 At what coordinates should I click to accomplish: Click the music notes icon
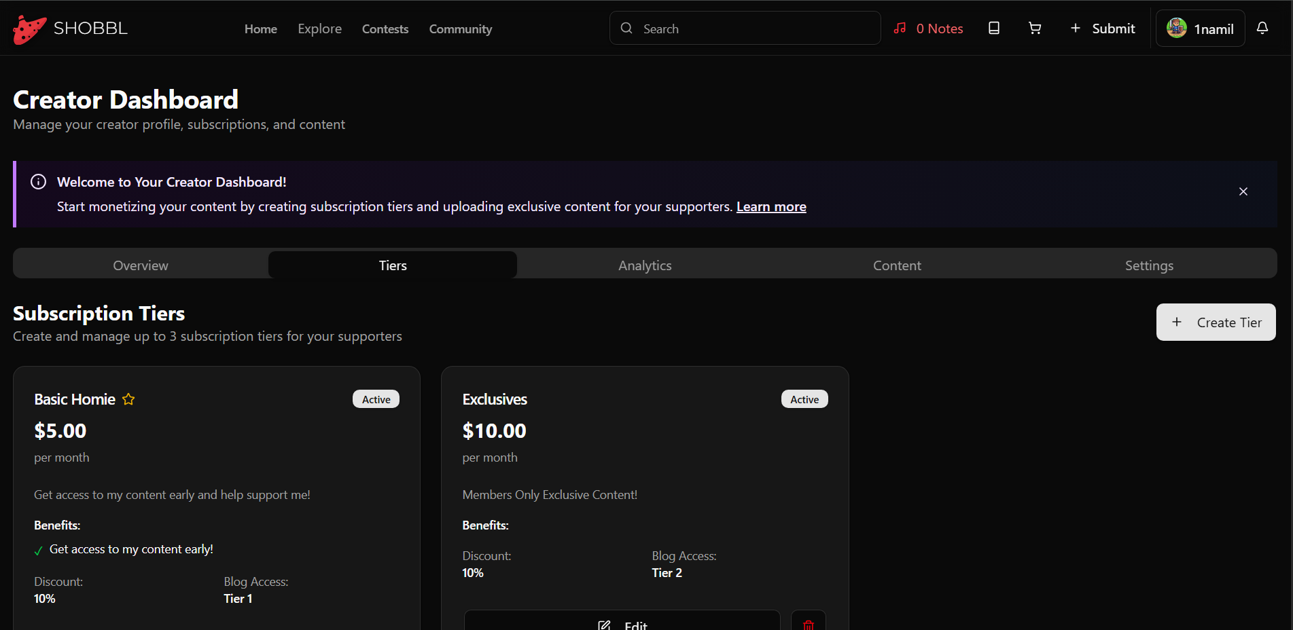click(900, 29)
